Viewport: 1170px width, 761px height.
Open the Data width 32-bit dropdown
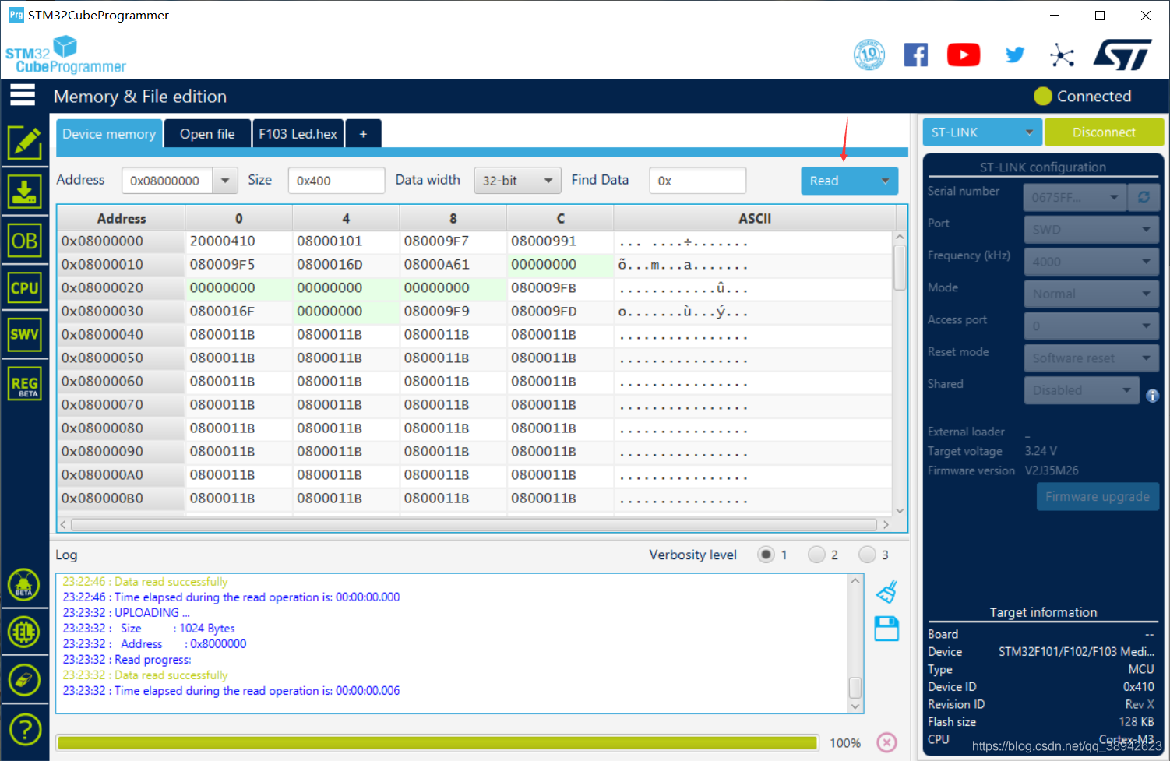click(x=517, y=181)
